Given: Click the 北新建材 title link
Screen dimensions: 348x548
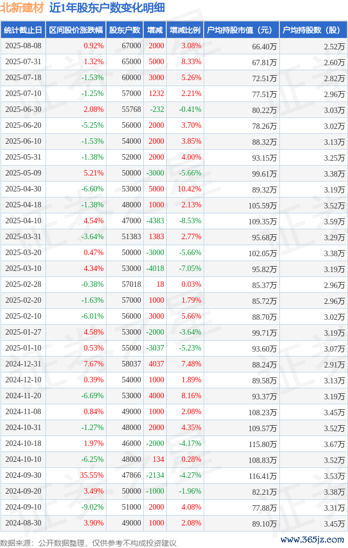Looking at the screenshot, I should tap(22, 8).
